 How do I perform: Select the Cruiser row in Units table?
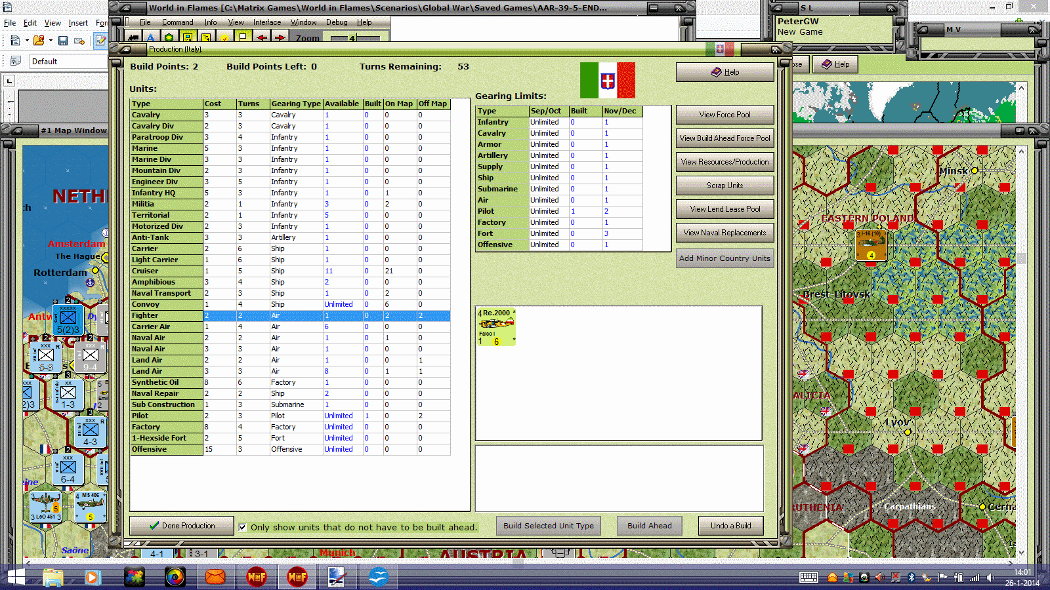[x=290, y=271]
